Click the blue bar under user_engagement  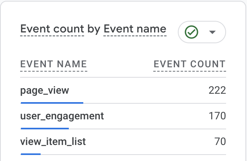(45, 129)
